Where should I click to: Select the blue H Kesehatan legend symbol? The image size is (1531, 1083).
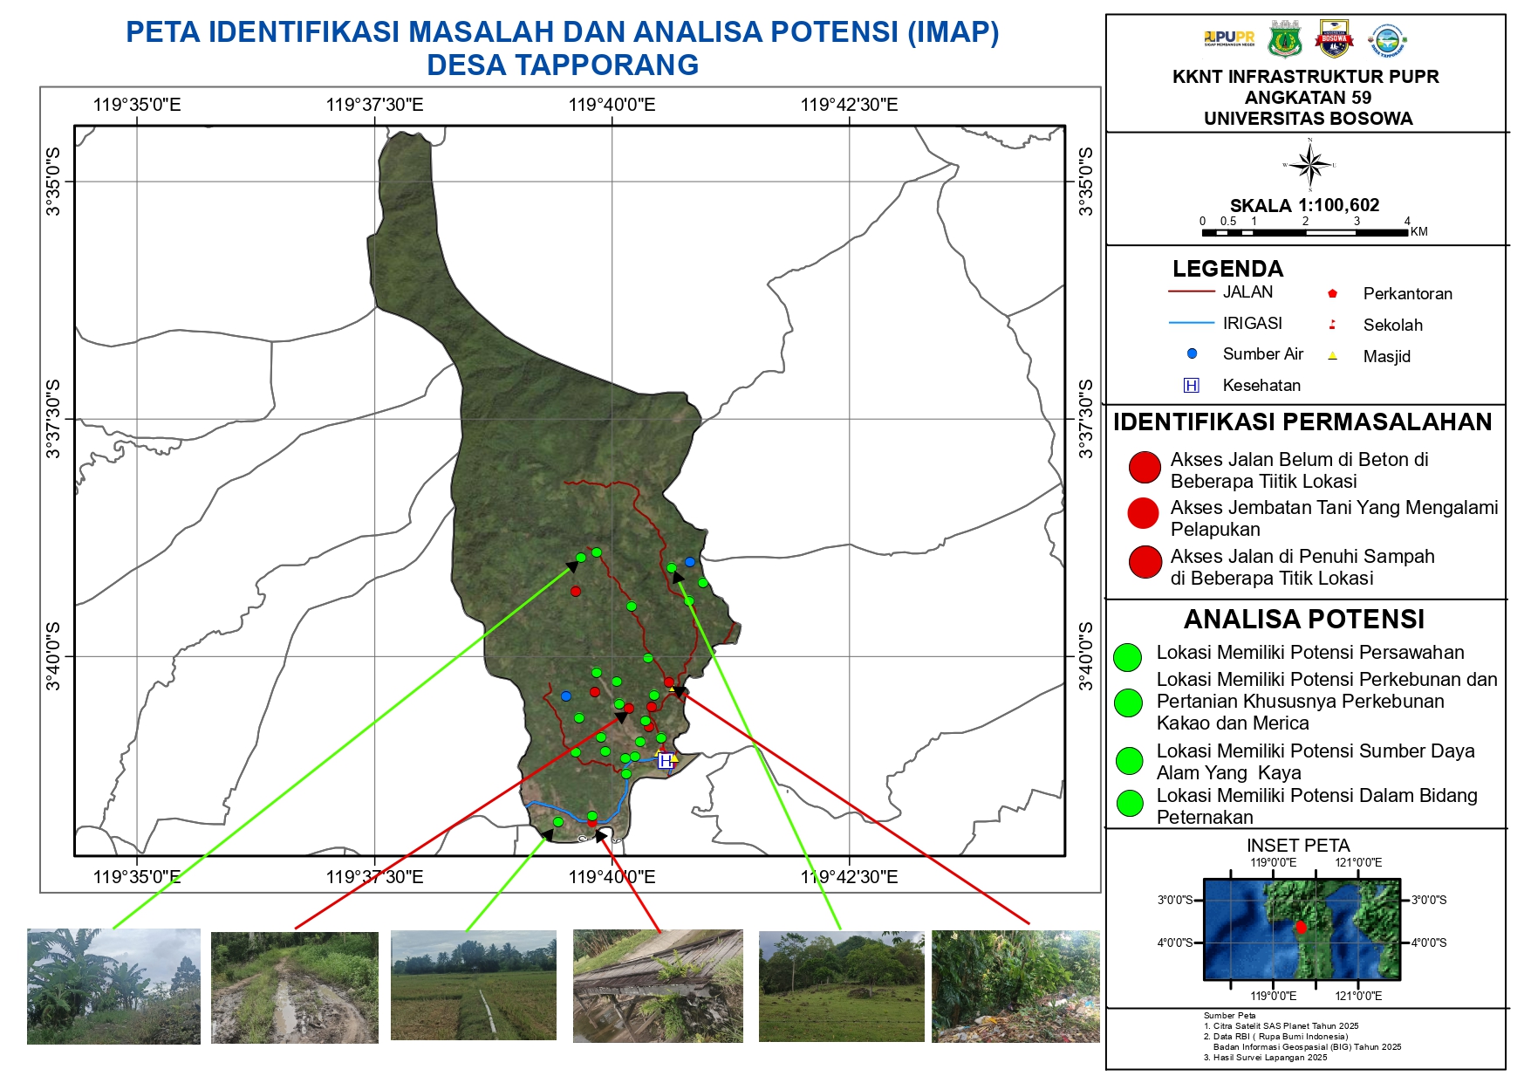click(1191, 385)
